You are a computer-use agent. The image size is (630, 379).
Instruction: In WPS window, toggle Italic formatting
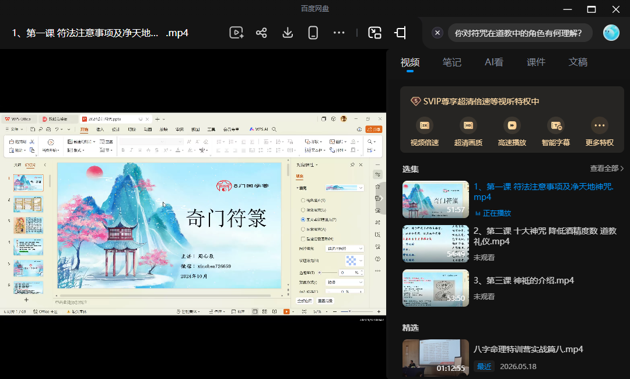(131, 150)
